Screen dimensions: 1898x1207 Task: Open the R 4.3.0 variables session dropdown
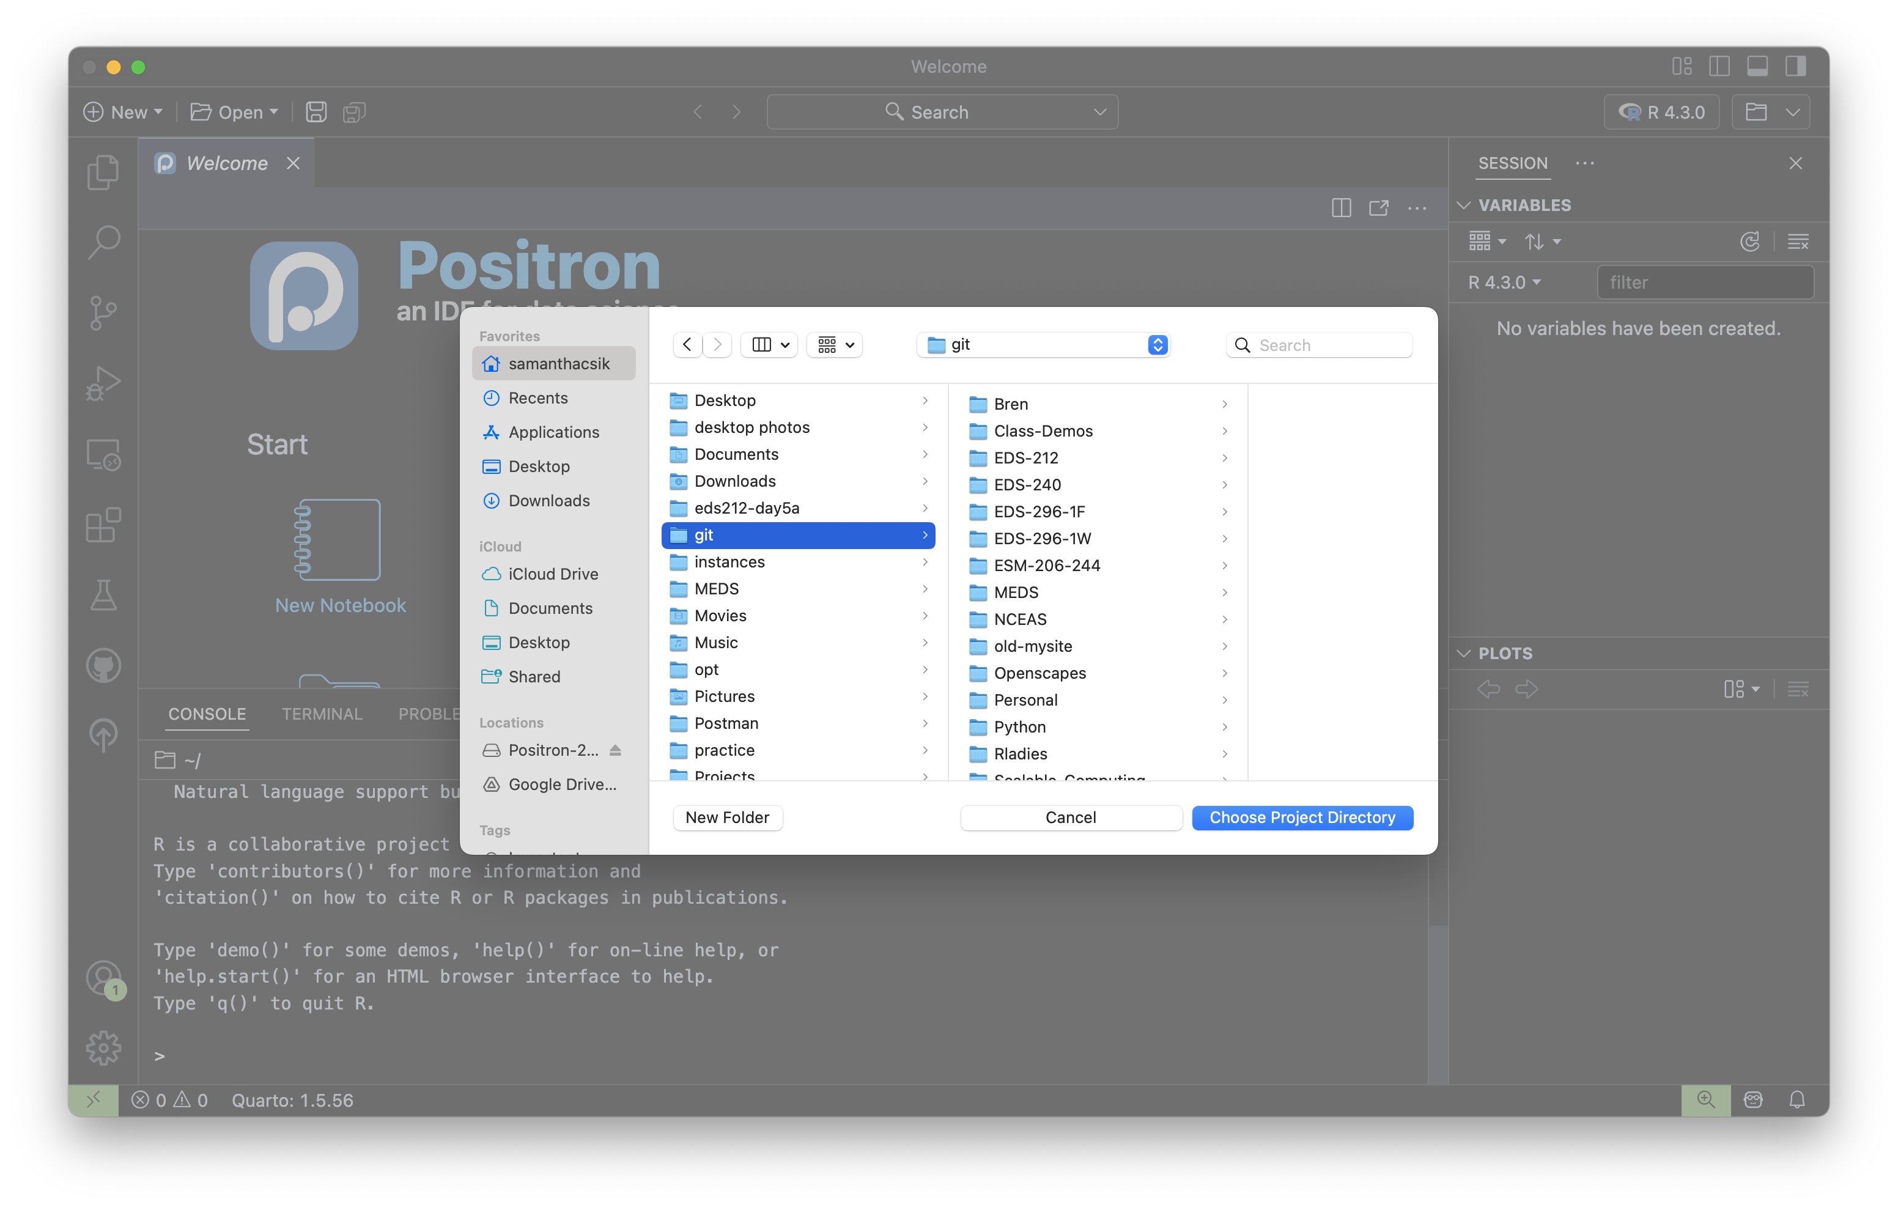pyautogui.click(x=1505, y=282)
